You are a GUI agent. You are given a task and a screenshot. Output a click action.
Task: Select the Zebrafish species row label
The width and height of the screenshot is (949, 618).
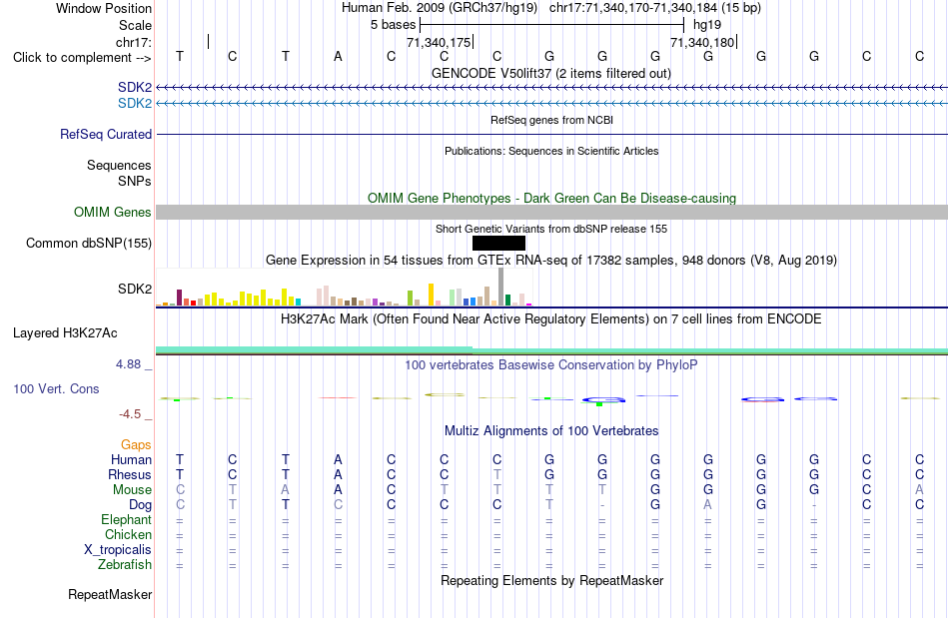[x=125, y=565]
